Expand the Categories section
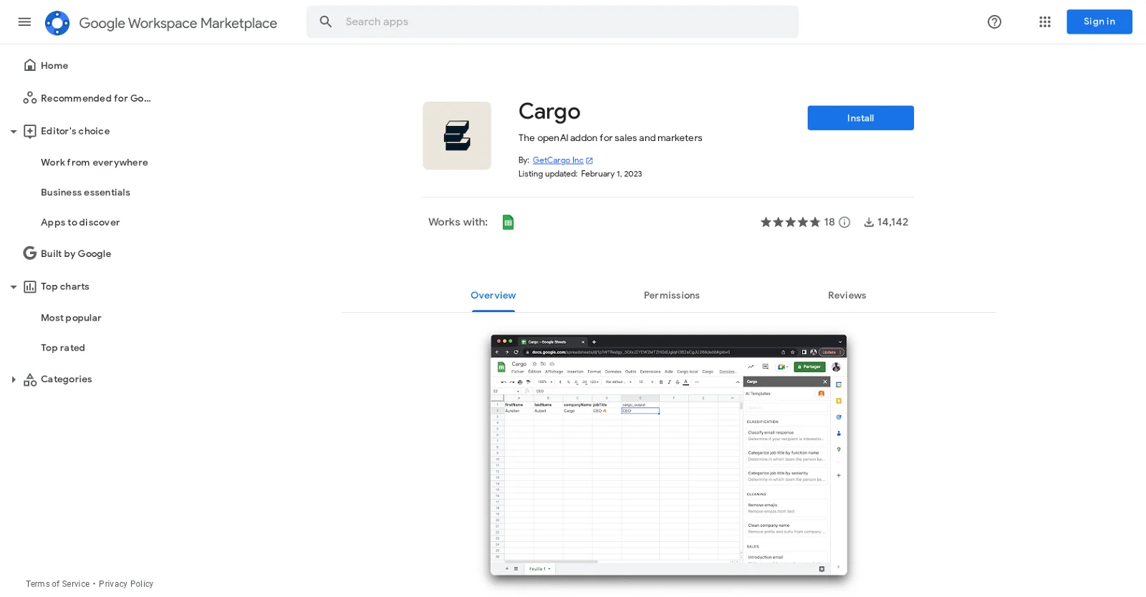The width and height of the screenshot is (1146, 597). (x=13, y=379)
